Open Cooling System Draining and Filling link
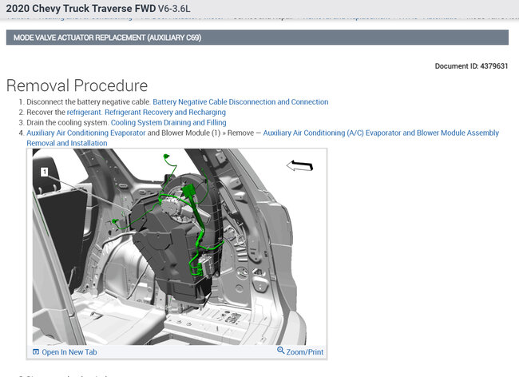 click(x=168, y=122)
